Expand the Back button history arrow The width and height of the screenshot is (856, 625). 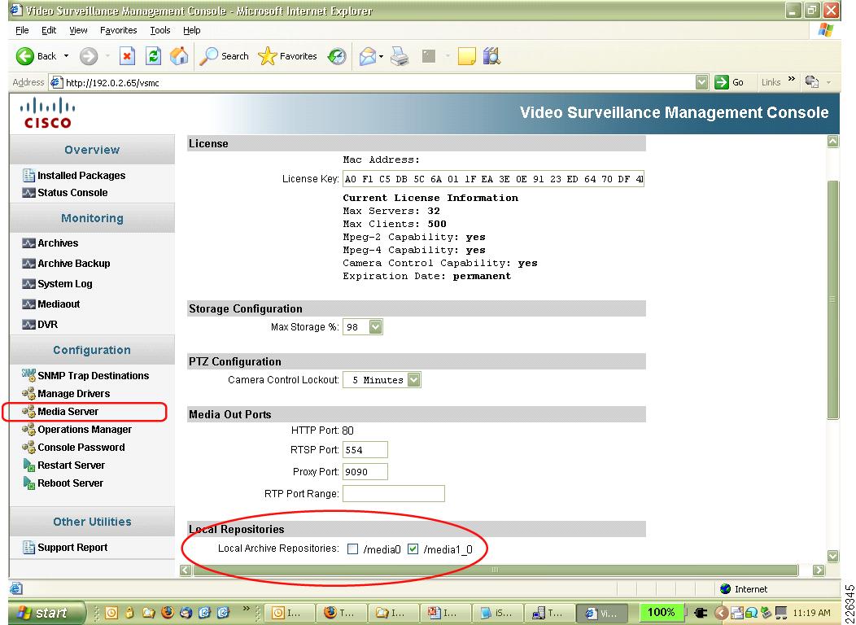[x=66, y=56]
